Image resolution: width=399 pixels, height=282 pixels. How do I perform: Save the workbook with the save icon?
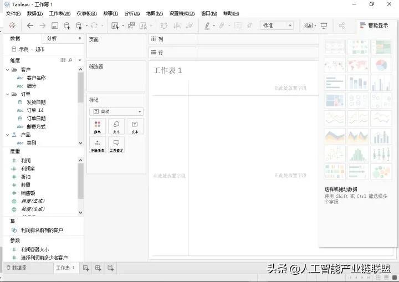click(55, 25)
